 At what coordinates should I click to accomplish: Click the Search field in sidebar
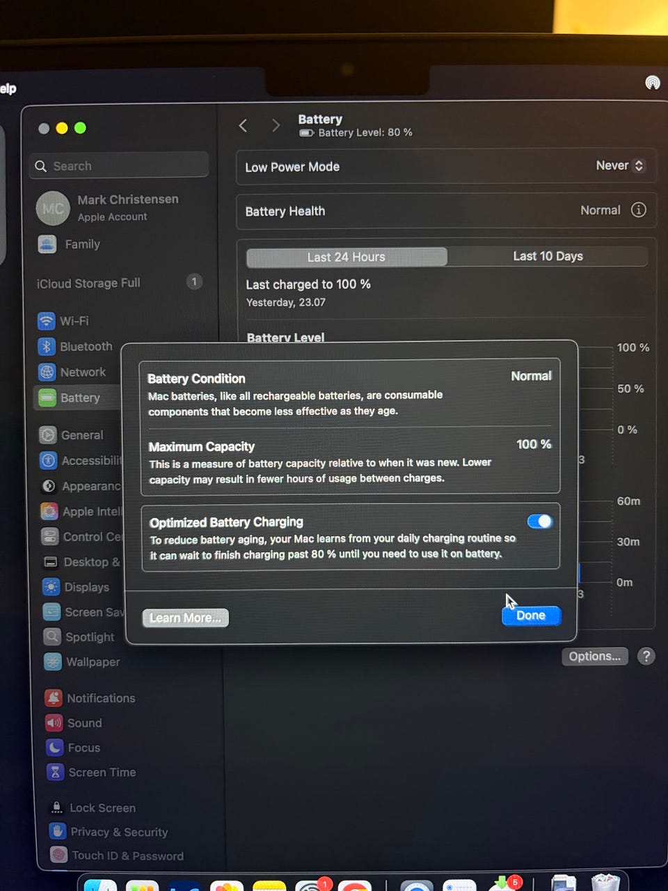click(x=120, y=166)
